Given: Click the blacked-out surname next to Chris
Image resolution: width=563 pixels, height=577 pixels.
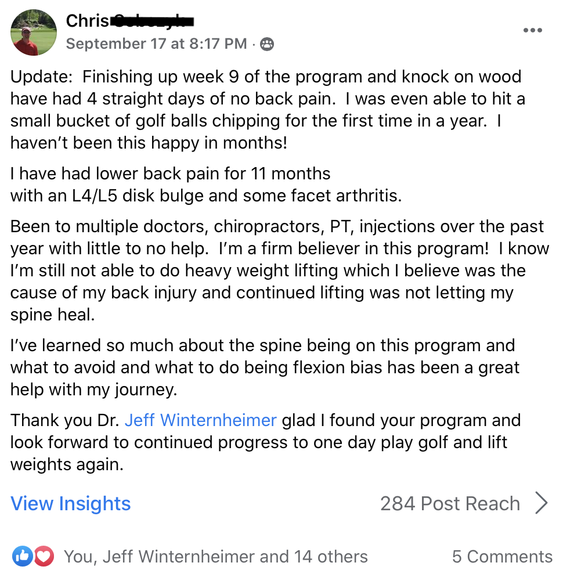Looking at the screenshot, I should click(152, 21).
